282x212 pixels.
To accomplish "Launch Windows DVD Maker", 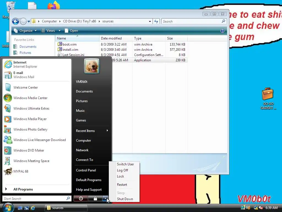I will click(x=37, y=150).
